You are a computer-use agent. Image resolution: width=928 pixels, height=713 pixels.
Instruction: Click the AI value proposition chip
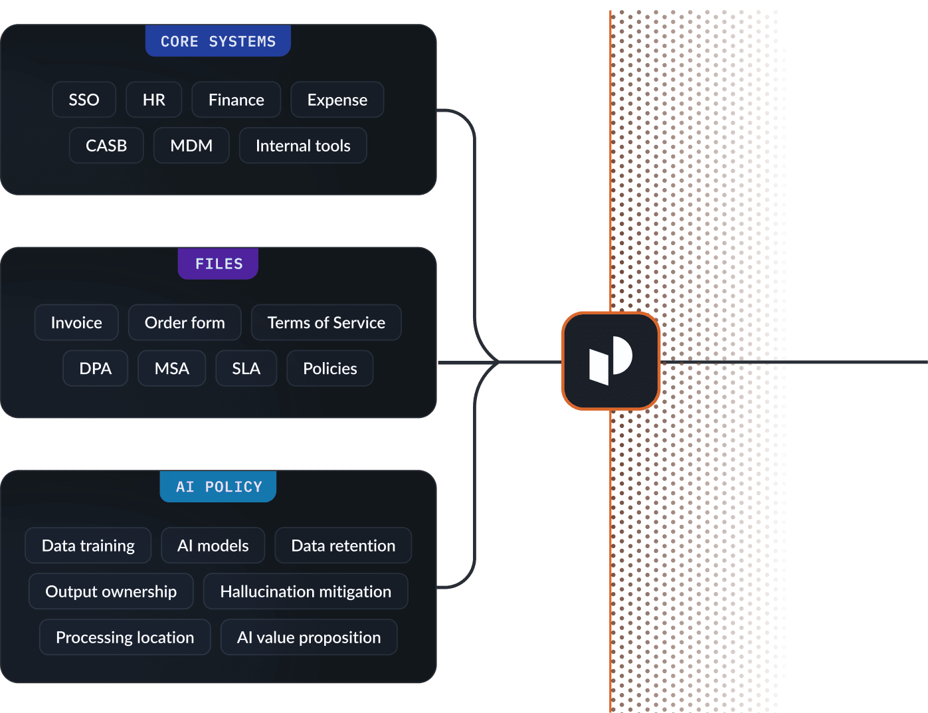(309, 637)
